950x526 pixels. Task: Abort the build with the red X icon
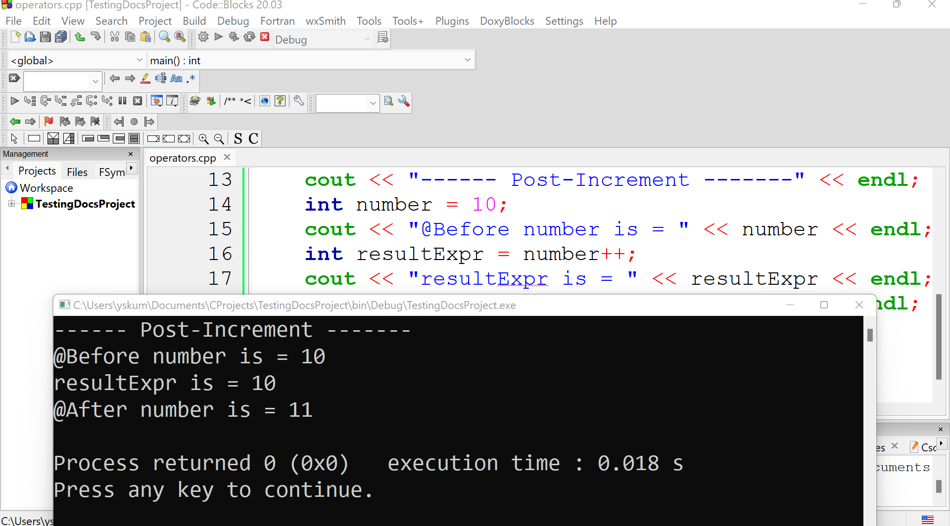click(265, 37)
